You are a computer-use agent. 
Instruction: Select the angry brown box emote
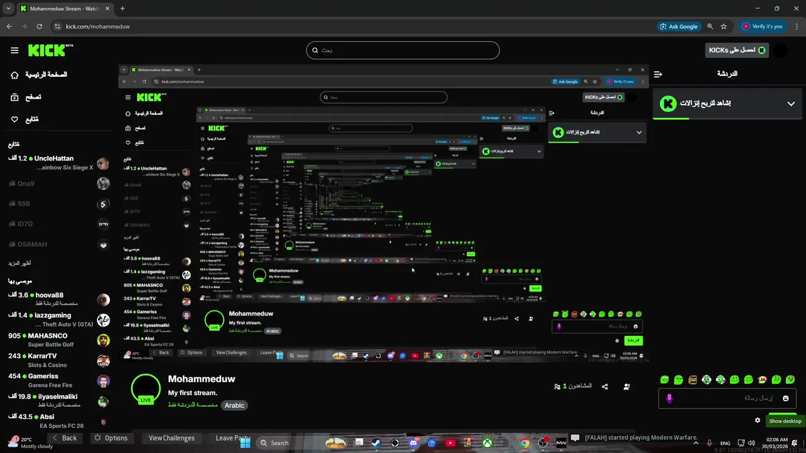tap(693, 379)
